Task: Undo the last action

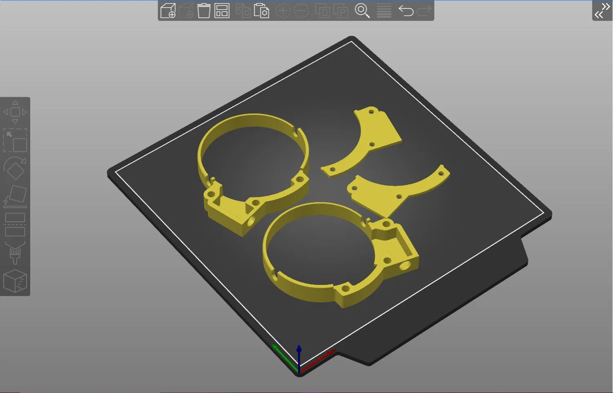Action: (406, 10)
